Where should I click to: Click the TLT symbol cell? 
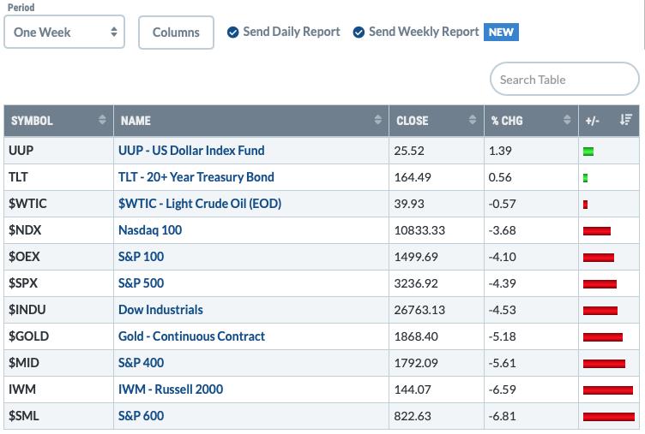click(x=59, y=177)
